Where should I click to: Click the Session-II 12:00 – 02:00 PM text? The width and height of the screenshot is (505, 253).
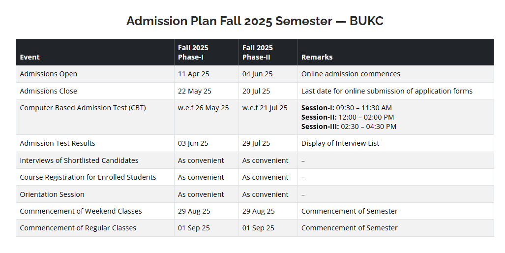(x=348, y=117)
